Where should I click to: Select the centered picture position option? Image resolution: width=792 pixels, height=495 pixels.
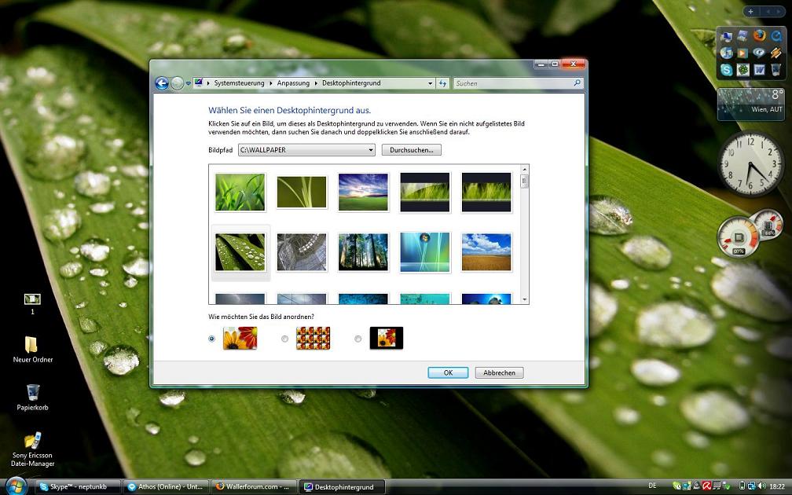click(358, 339)
